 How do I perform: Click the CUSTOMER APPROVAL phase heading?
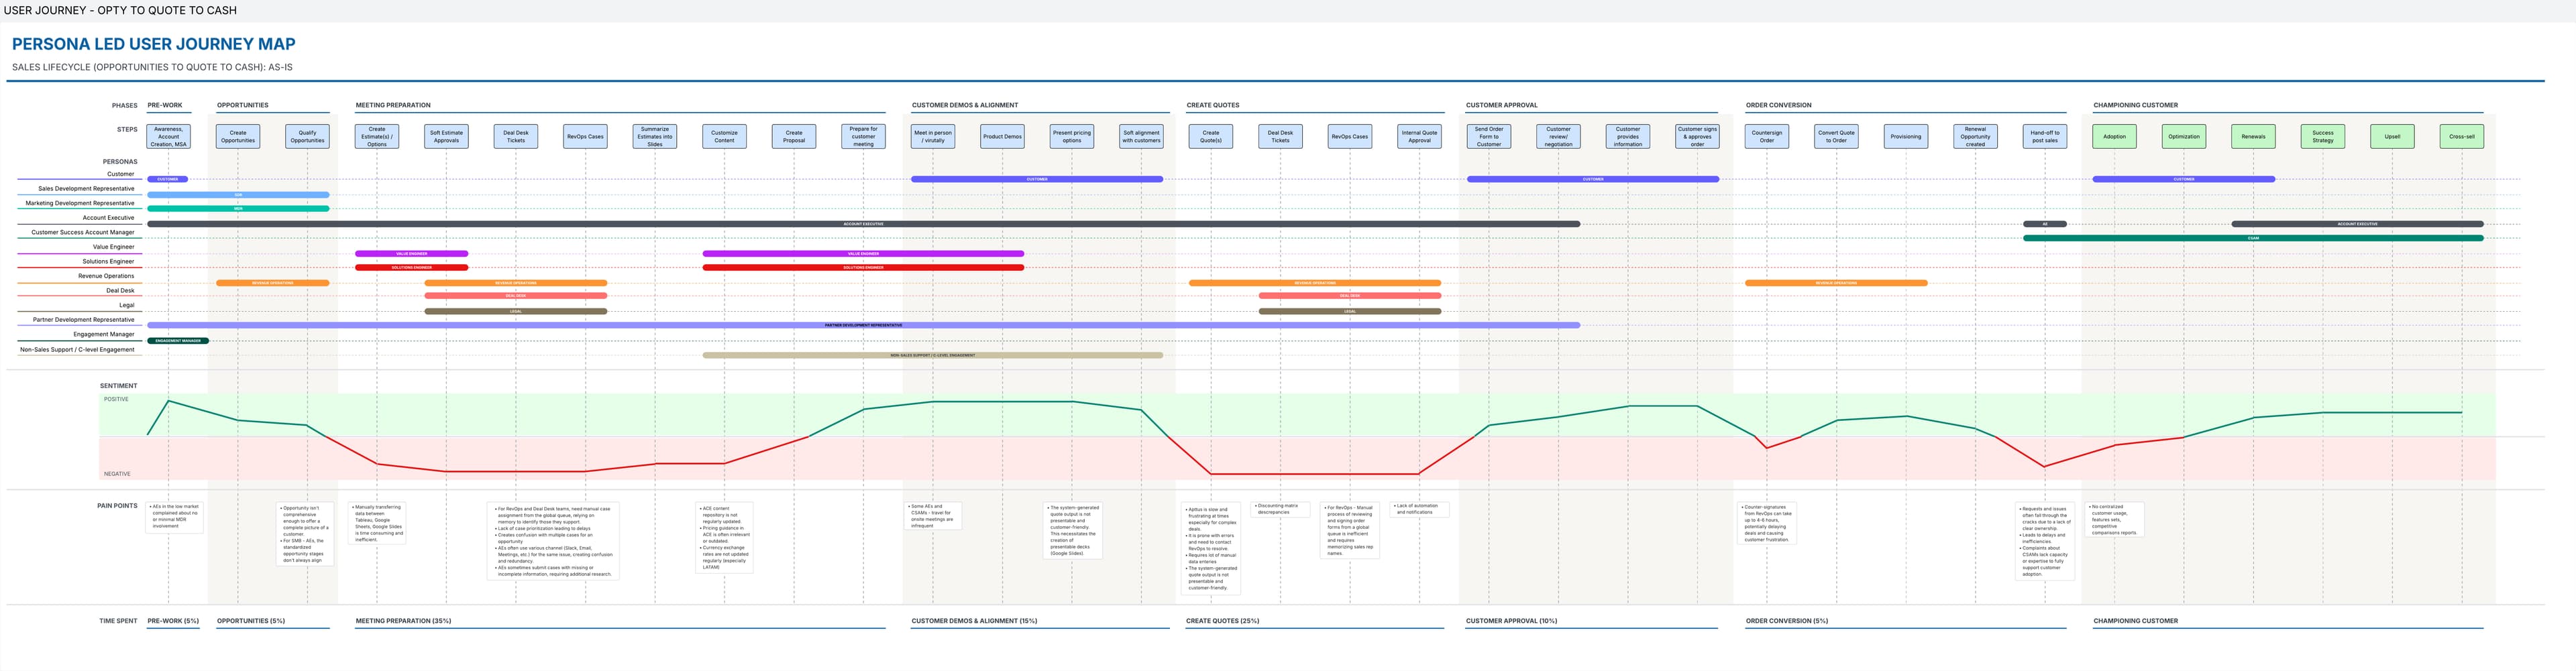pyautogui.click(x=1502, y=105)
